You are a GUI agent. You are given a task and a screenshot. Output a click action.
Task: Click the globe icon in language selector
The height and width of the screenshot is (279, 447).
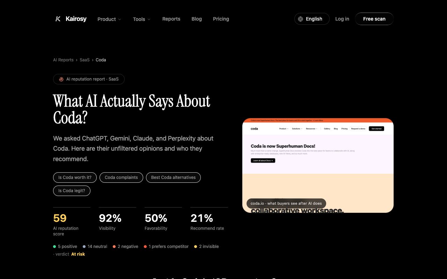point(300,19)
